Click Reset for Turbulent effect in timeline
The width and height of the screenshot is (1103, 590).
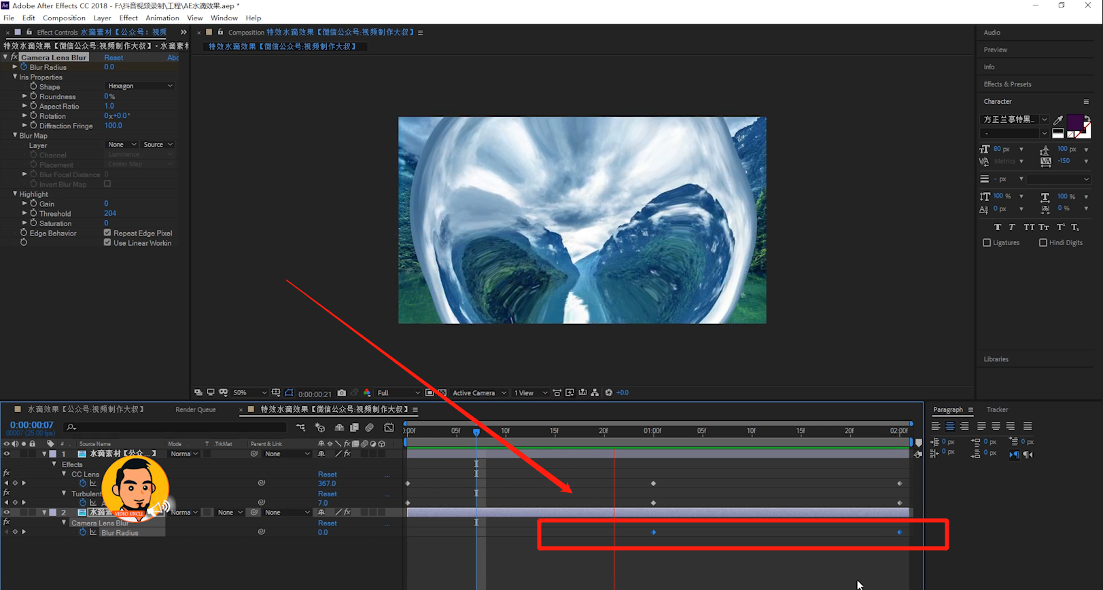coord(327,494)
